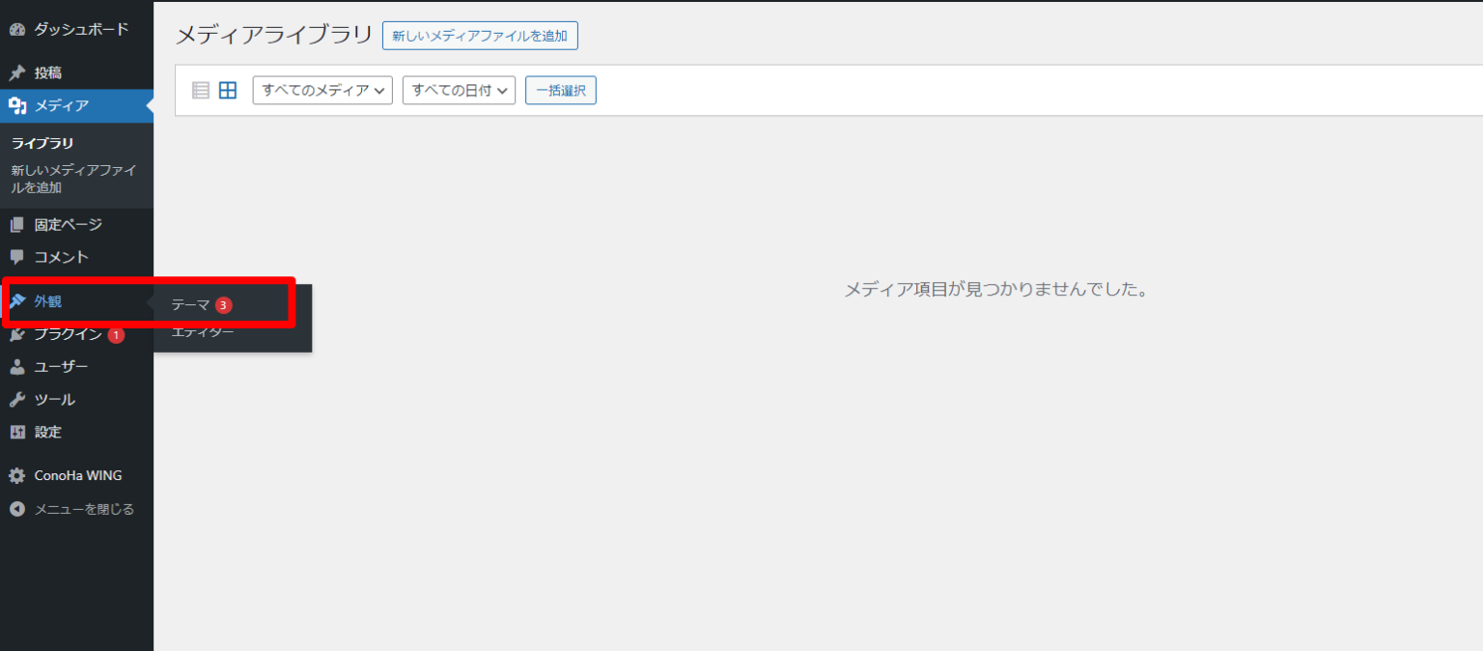Open the すべての日付 date filter dropdown
This screenshot has height=651, width=1483.
pyautogui.click(x=459, y=91)
